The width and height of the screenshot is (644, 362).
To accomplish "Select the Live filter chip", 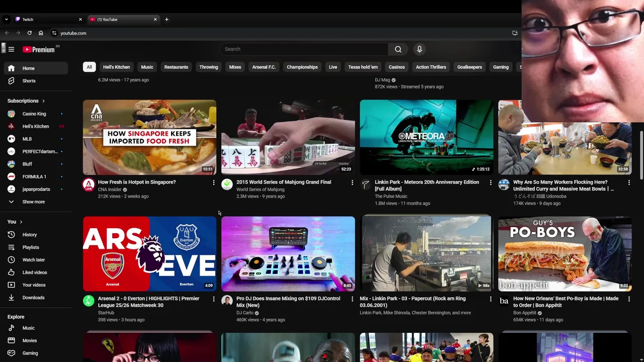I will [x=333, y=67].
